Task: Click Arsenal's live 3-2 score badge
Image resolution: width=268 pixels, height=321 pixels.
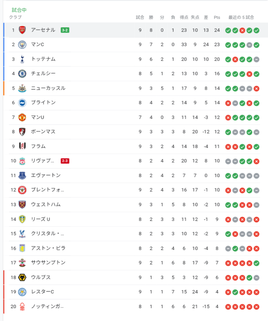Action: click(x=65, y=30)
